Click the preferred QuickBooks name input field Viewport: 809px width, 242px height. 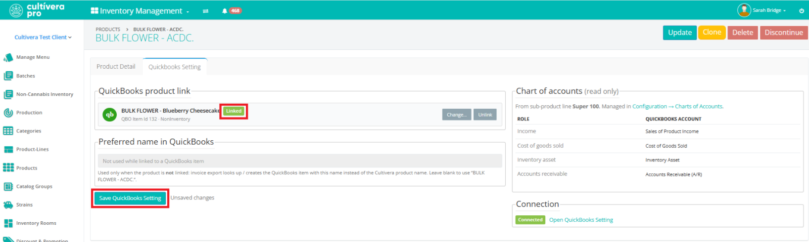coord(300,161)
